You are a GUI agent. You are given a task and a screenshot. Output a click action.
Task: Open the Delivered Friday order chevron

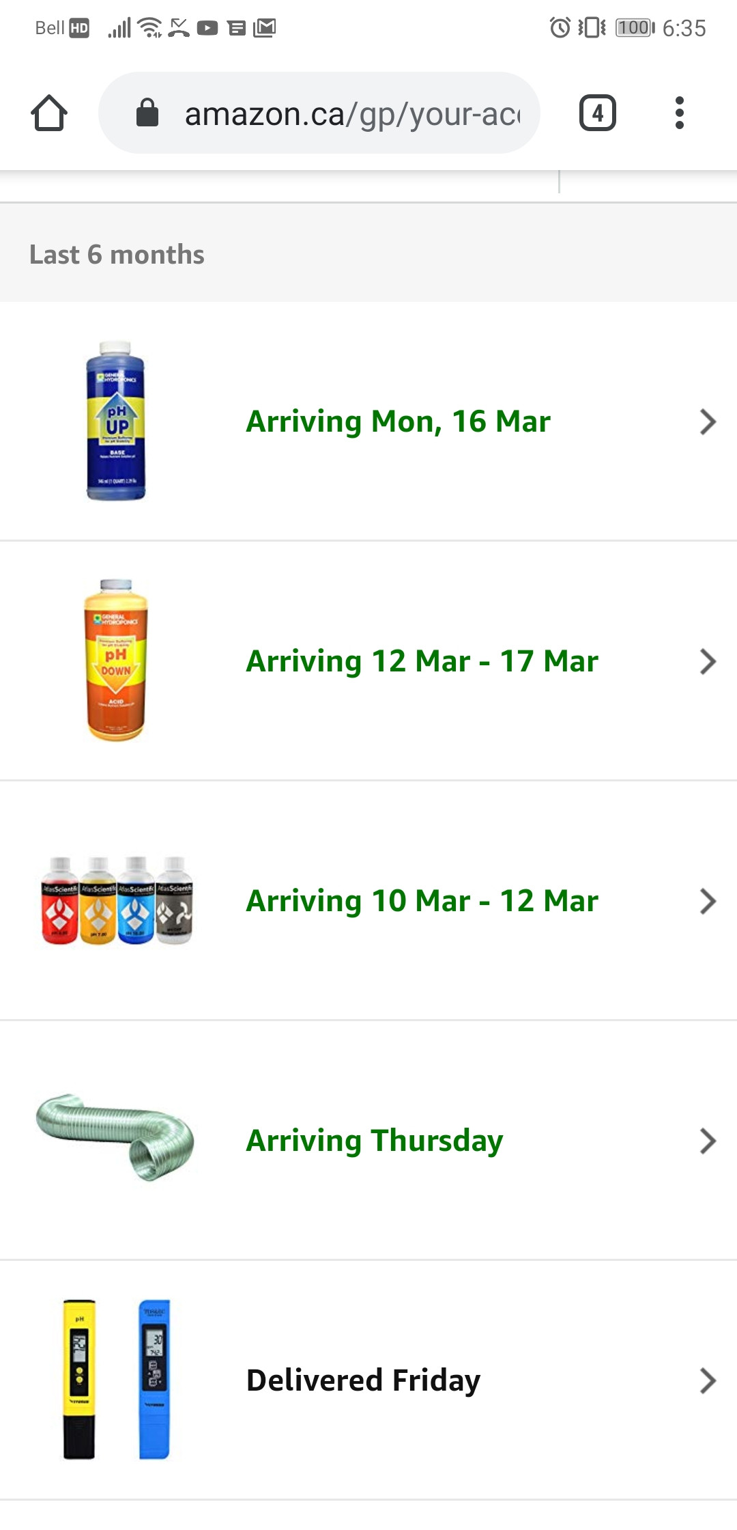click(x=708, y=1380)
